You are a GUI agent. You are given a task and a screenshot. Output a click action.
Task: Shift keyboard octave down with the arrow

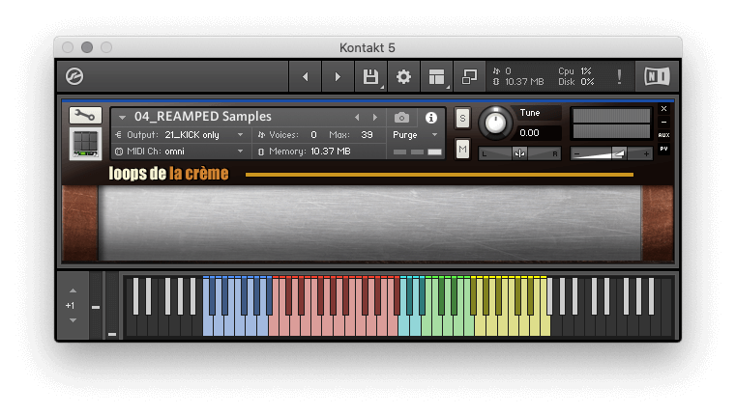pyautogui.click(x=73, y=320)
